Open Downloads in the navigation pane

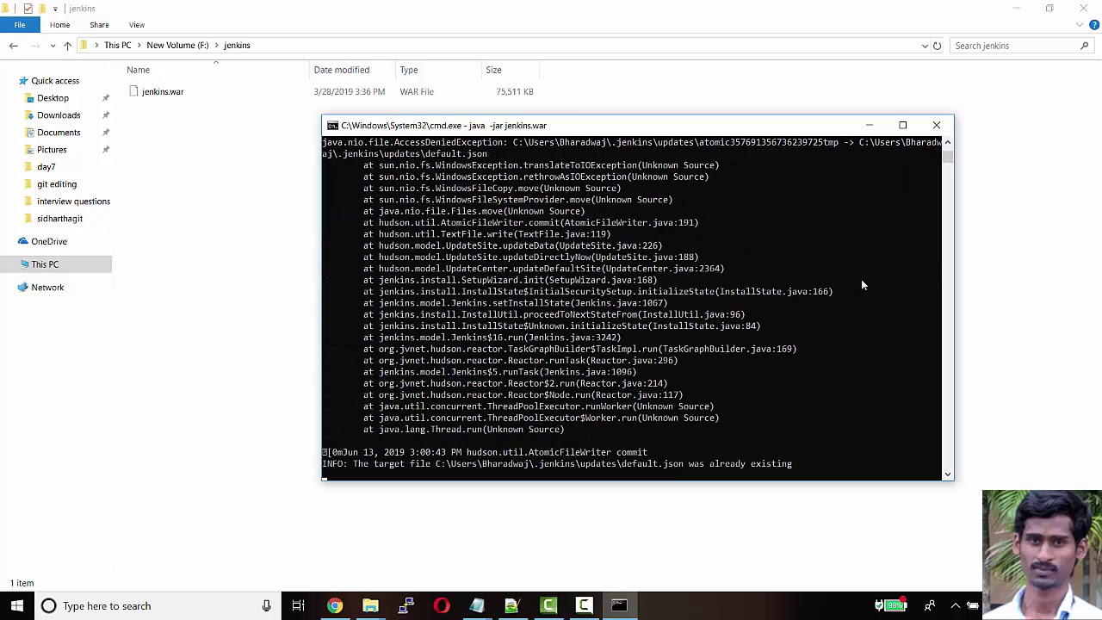(59, 115)
